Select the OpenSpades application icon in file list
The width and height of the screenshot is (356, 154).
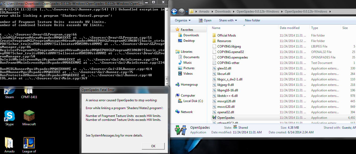(x=214, y=118)
